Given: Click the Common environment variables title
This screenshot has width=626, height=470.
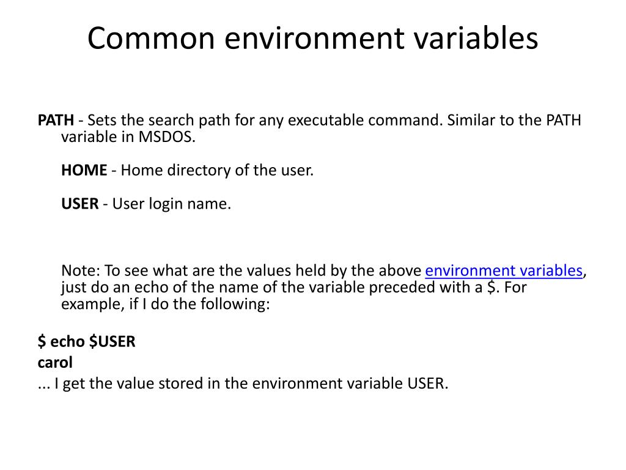Looking at the screenshot, I should point(312,39).
